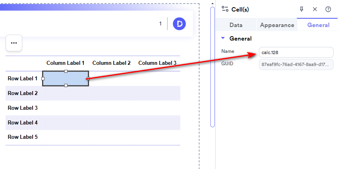Switch to the Data tab
This screenshot has width=338, height=169.
(236, 25)
